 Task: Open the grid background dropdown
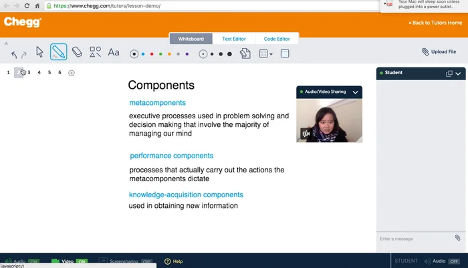click(265, 53)
